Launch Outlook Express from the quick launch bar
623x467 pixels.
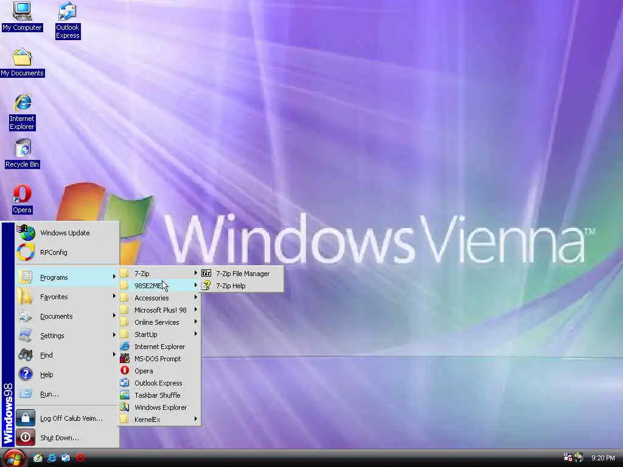(66, 458)
